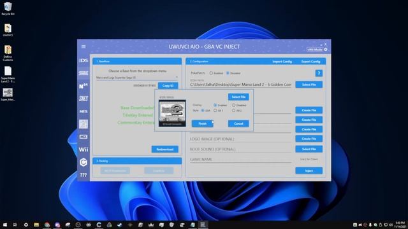The height and width of the screenshot is (229, 408).
Task: Switch to the MSX console injector
Action: click(x=84, y=137)
